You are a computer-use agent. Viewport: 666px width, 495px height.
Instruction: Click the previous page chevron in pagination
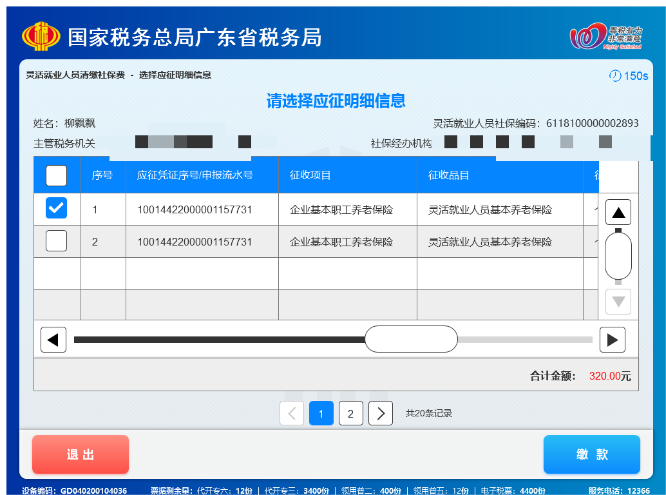point(291,413)
